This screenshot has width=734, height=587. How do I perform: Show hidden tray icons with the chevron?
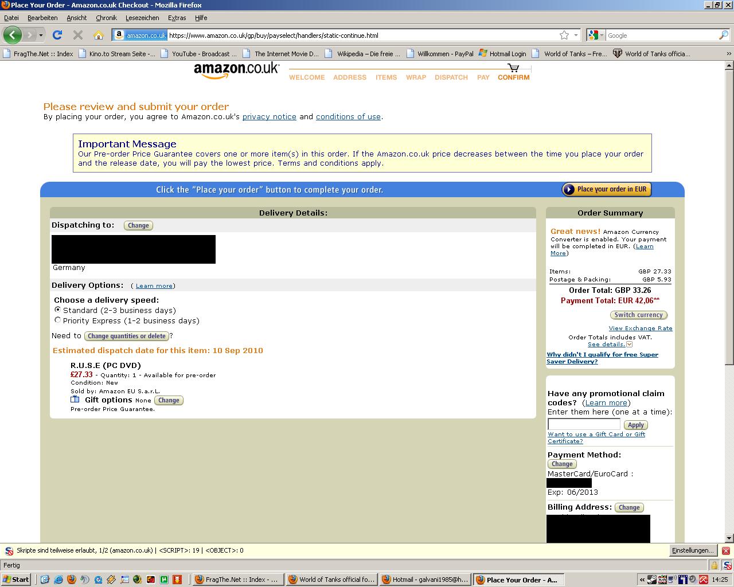pos(641,580)
